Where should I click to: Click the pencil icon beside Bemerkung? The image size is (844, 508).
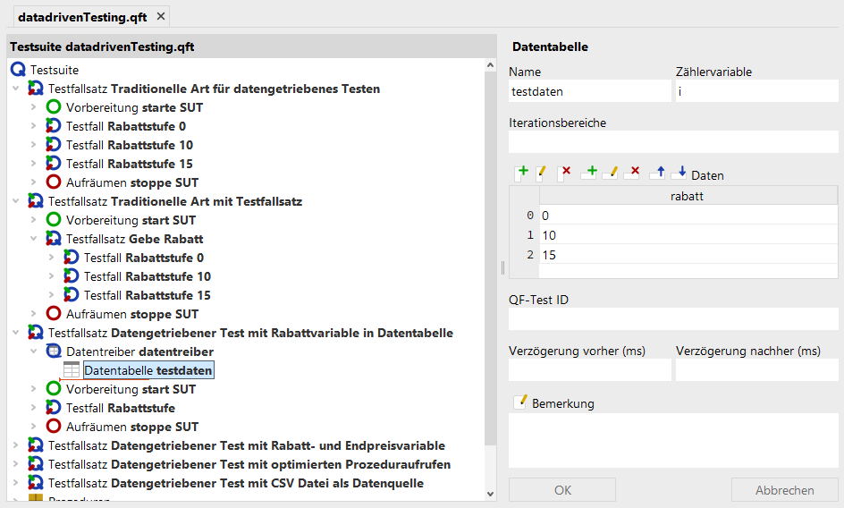pos(520,402)
